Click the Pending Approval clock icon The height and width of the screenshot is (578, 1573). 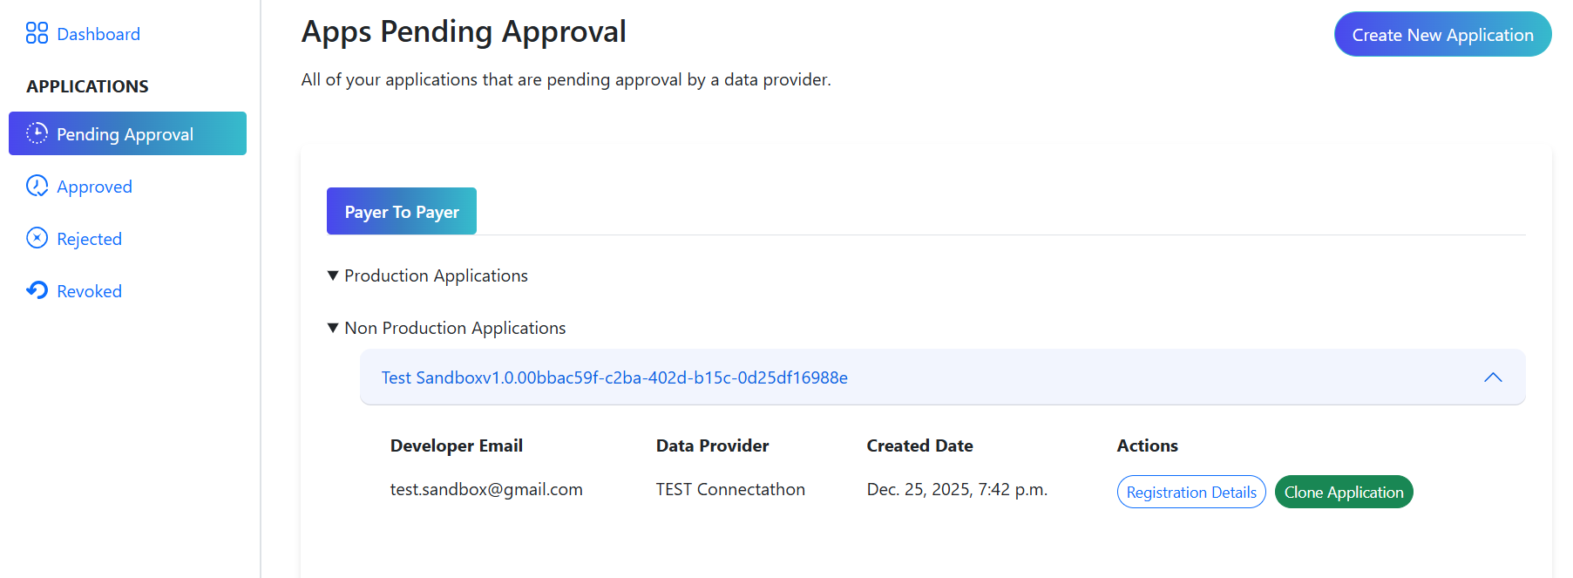point(37,133)
